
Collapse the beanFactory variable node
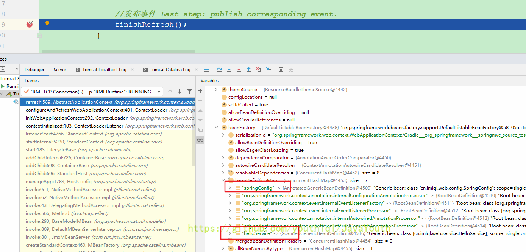click(216, 128)
